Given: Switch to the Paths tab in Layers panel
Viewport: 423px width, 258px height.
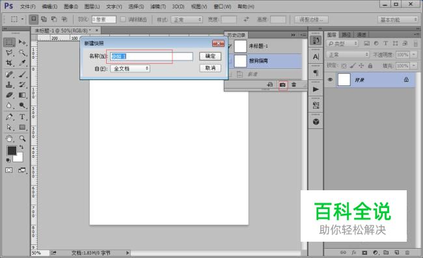Looking at the screenshot, I should (346, 35).
